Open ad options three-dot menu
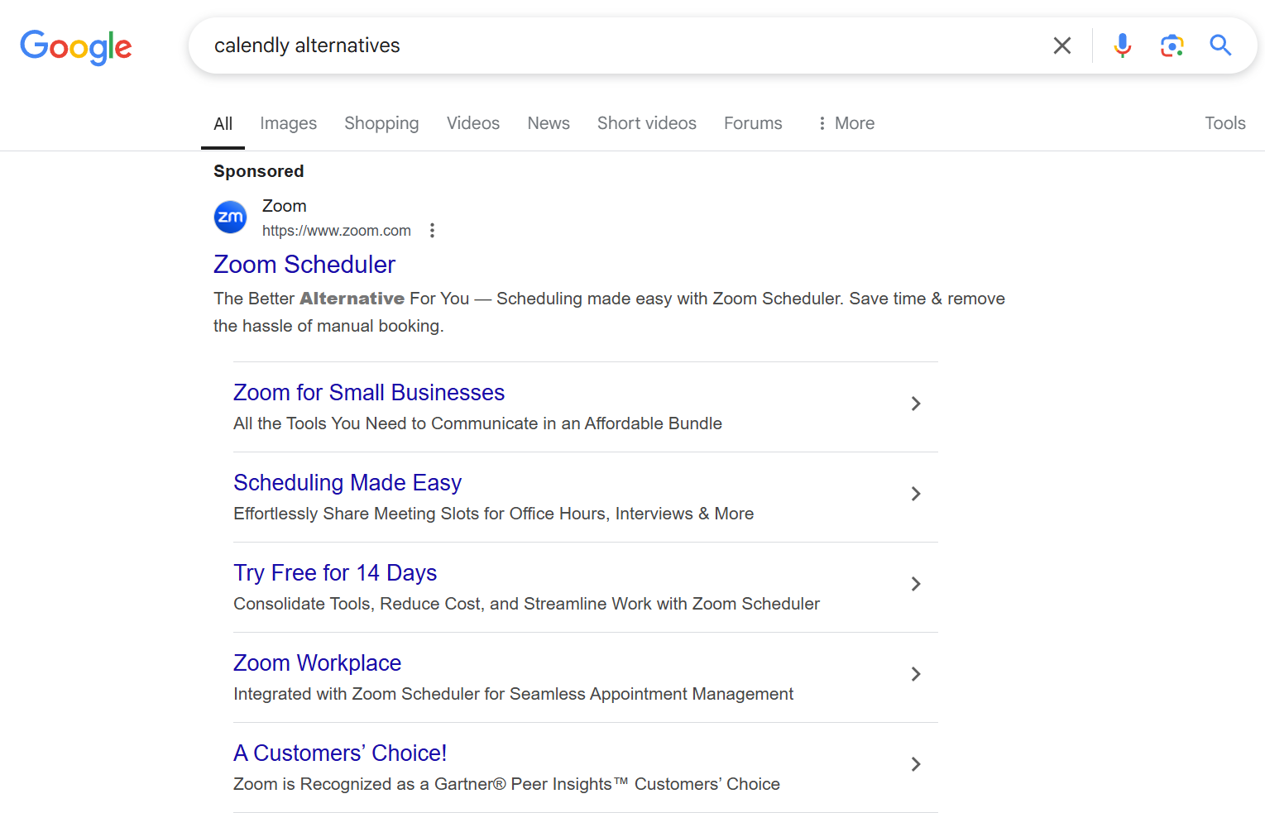Image resolution: width=1265 pixels, height=813 pixels. tap(432, 231)
